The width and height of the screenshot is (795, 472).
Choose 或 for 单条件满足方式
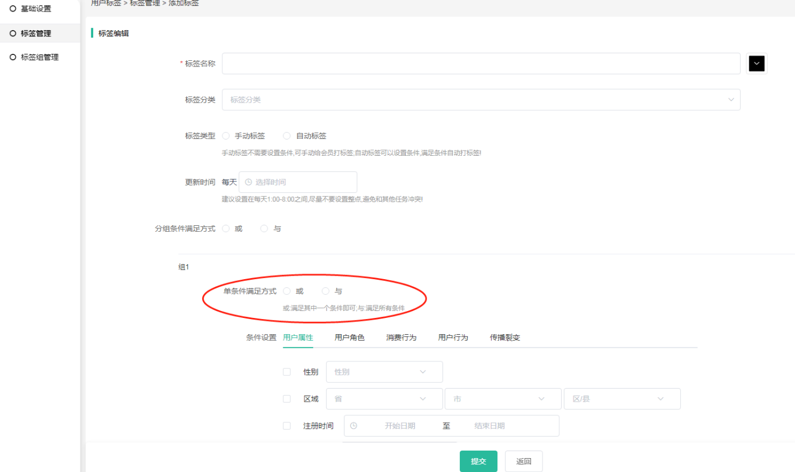tap(287, 291)
